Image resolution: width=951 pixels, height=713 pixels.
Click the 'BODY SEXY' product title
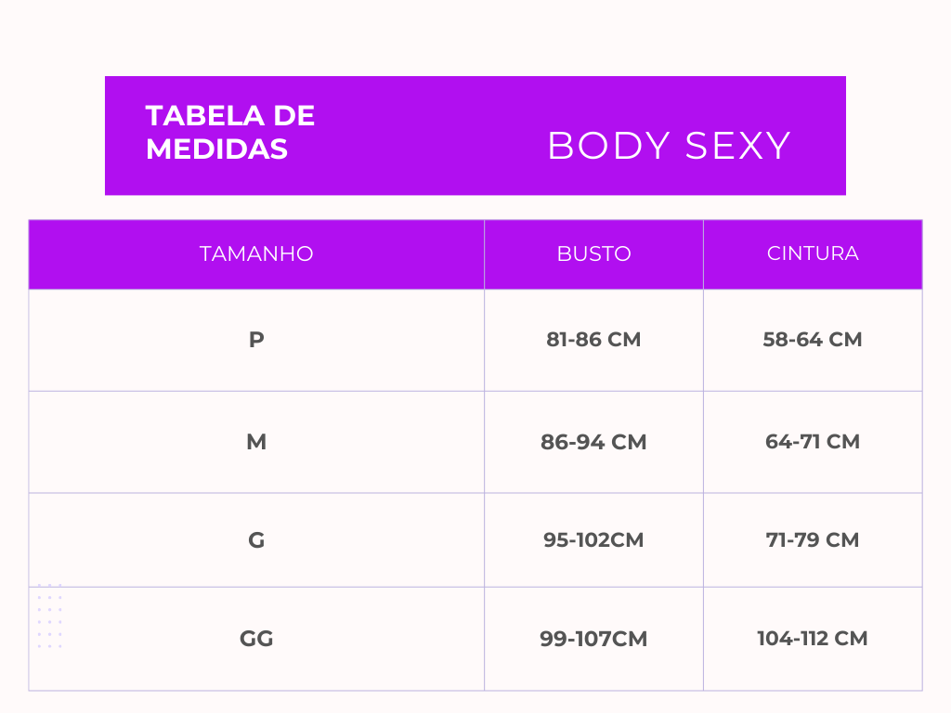tap(669, 146)
